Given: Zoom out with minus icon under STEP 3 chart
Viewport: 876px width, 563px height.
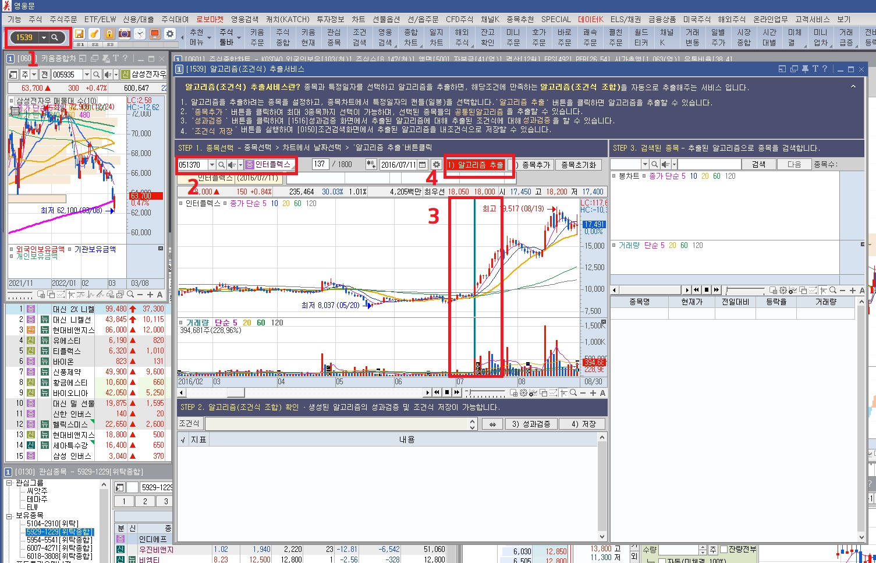Looking at the screenshot, I should tap(843, 290).
